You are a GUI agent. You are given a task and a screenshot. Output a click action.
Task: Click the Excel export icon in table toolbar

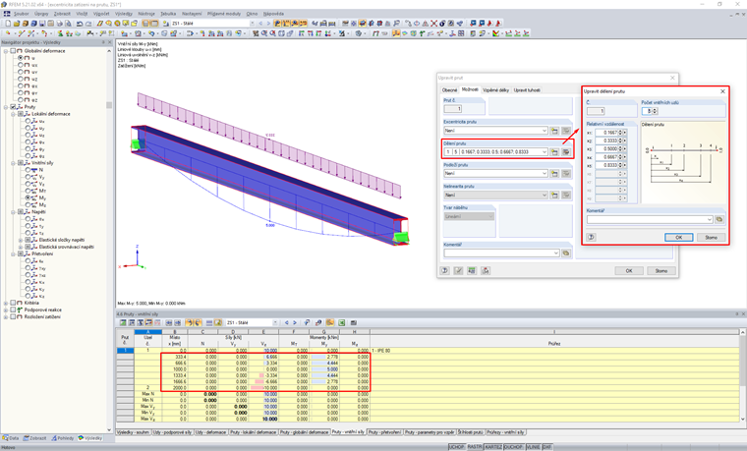tap(342, 322)
